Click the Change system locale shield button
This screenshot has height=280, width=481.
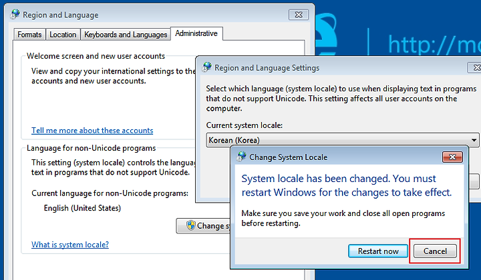pyautogui.click(x=203, y=226)
